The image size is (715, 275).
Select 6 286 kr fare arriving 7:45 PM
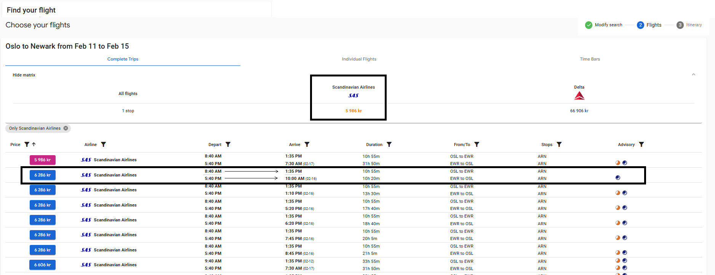coord(43,235)
